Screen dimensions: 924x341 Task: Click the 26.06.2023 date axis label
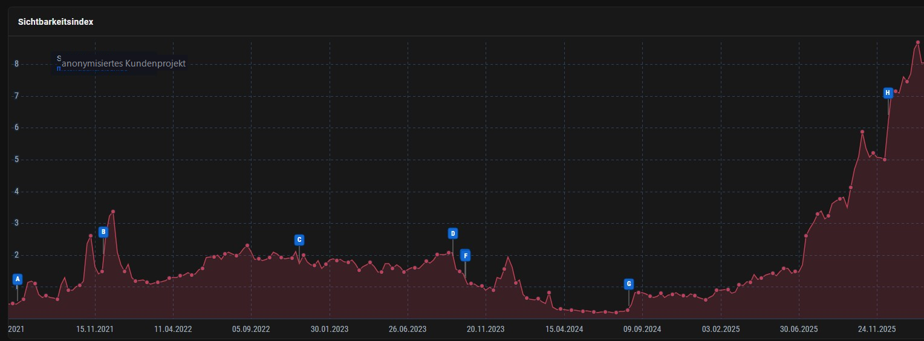pos(408,330)
